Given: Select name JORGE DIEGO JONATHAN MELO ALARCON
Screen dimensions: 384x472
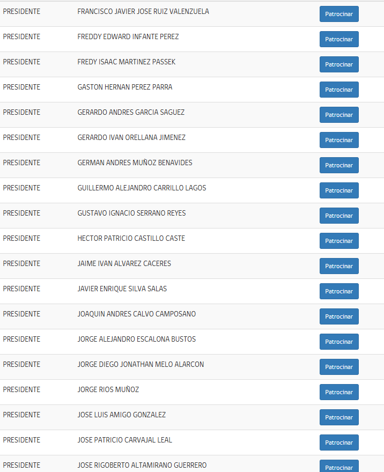Looking at the screenshot, I should [141, 365].
